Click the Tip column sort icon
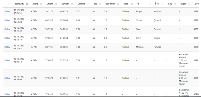 coord(100,4)
